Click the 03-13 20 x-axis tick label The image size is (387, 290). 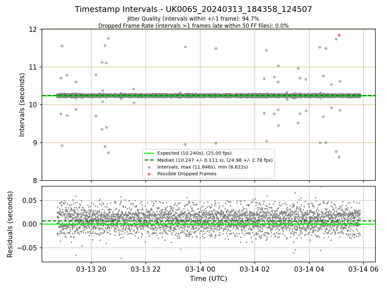pyautogui.click(x=91, y=269)
